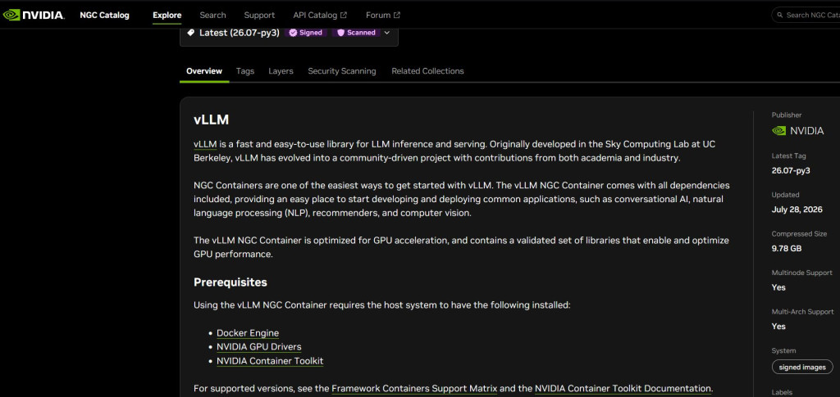Click the NVIDIA logo in header

34,15
